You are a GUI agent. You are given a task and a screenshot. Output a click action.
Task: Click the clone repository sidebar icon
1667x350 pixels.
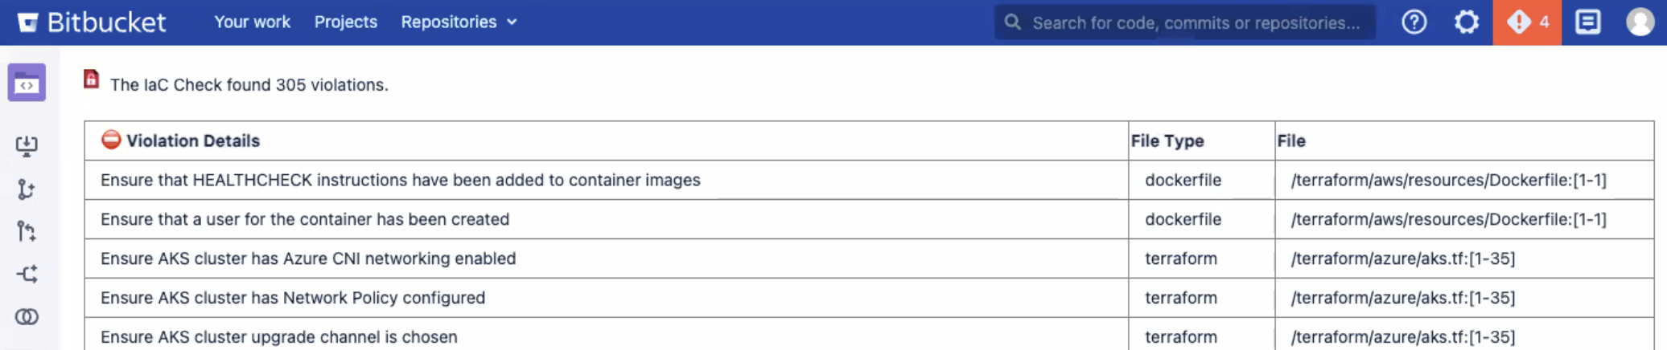[x=27, y=145]
